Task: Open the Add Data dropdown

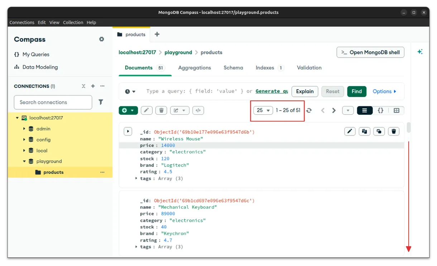Action: click(128, 110)
